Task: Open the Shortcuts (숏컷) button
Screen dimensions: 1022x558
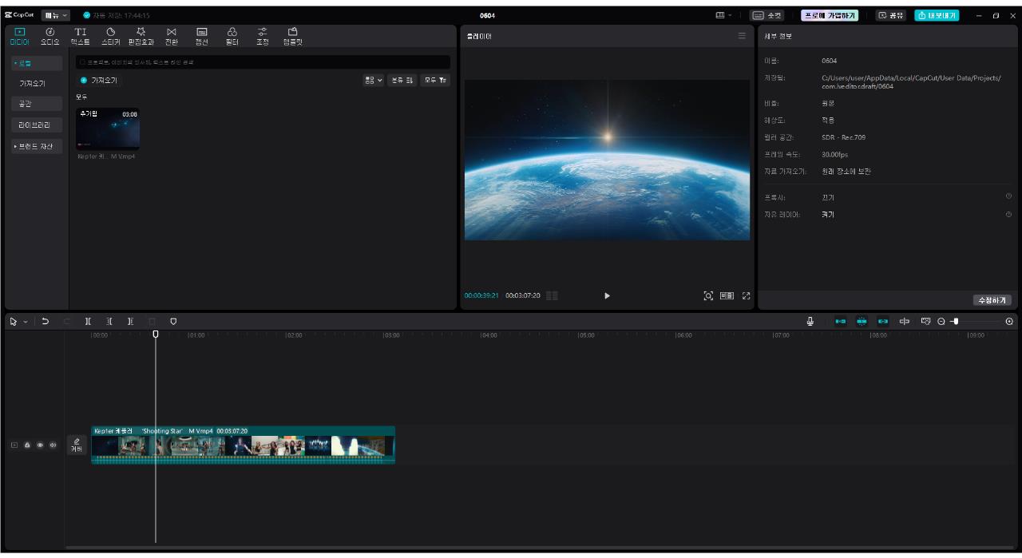Action: tap(768, 15)
